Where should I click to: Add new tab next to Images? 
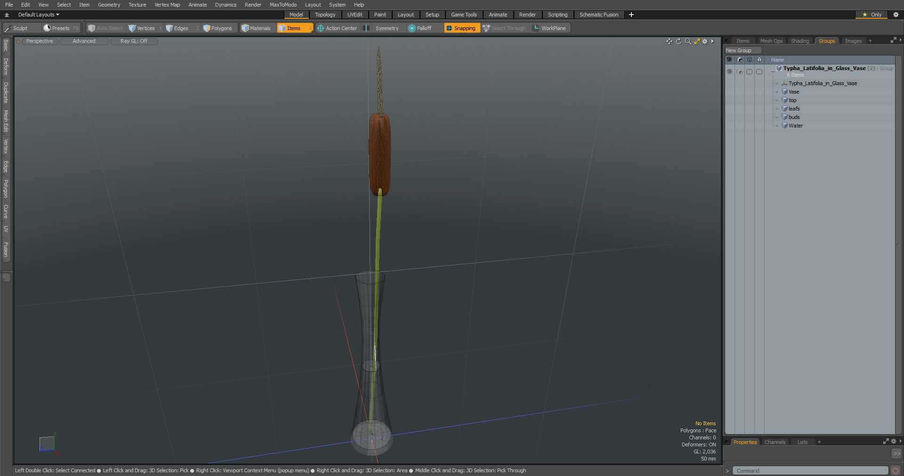[870, 41]
